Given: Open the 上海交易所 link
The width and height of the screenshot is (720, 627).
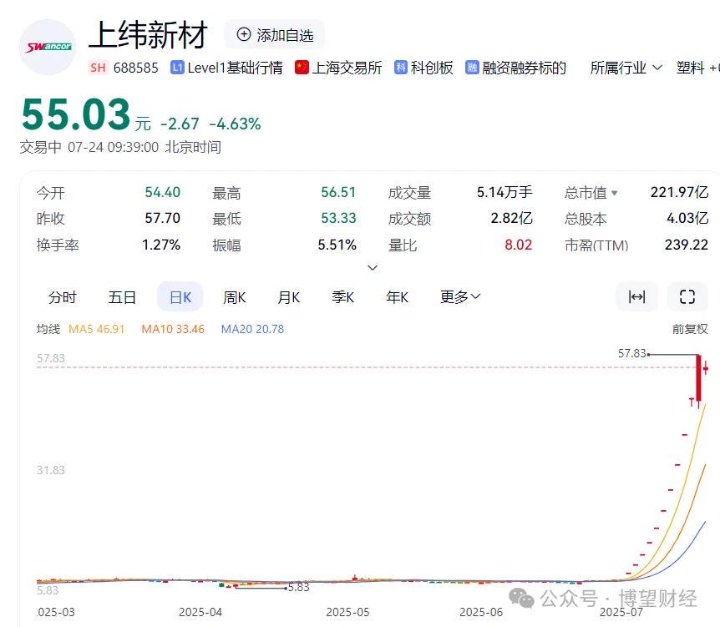Looking at the screenshot, I should (347, 68).
